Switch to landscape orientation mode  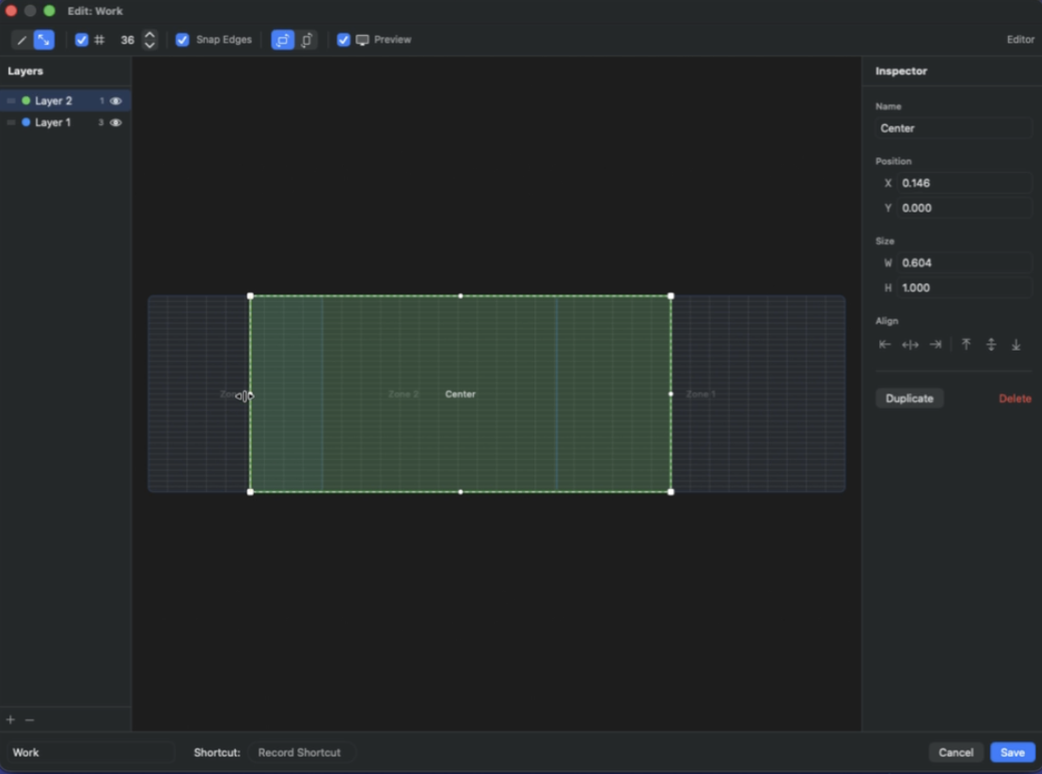(x=282, y=40)
